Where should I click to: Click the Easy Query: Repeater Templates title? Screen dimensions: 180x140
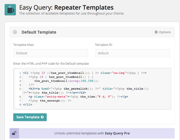[x=66, y=8]
